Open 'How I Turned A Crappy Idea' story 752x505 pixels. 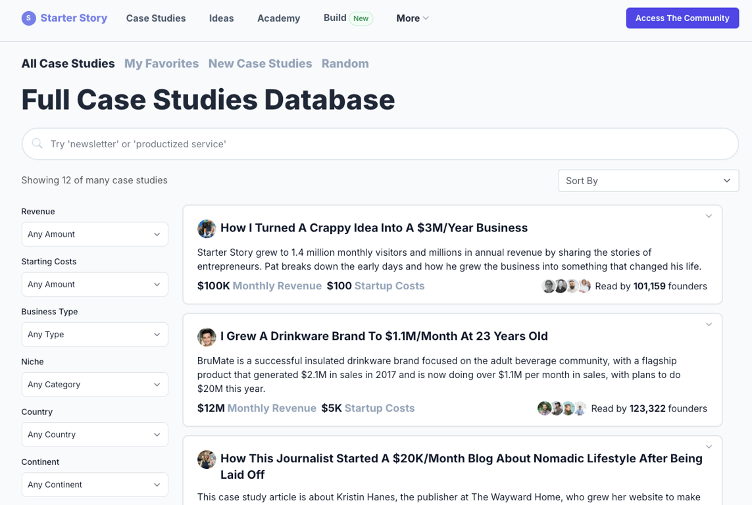tap(374, 228)
